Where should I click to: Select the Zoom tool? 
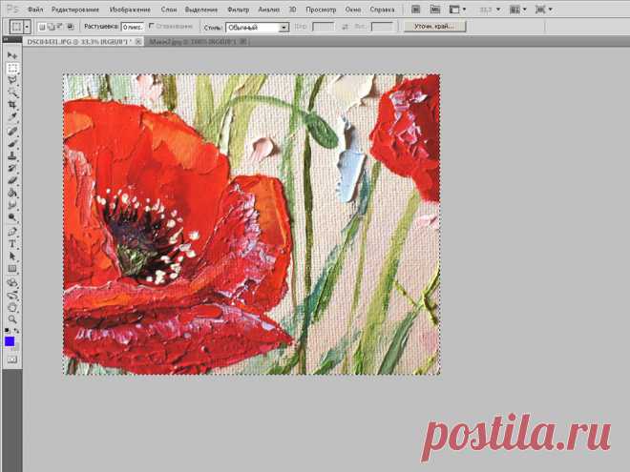[12, 319]
